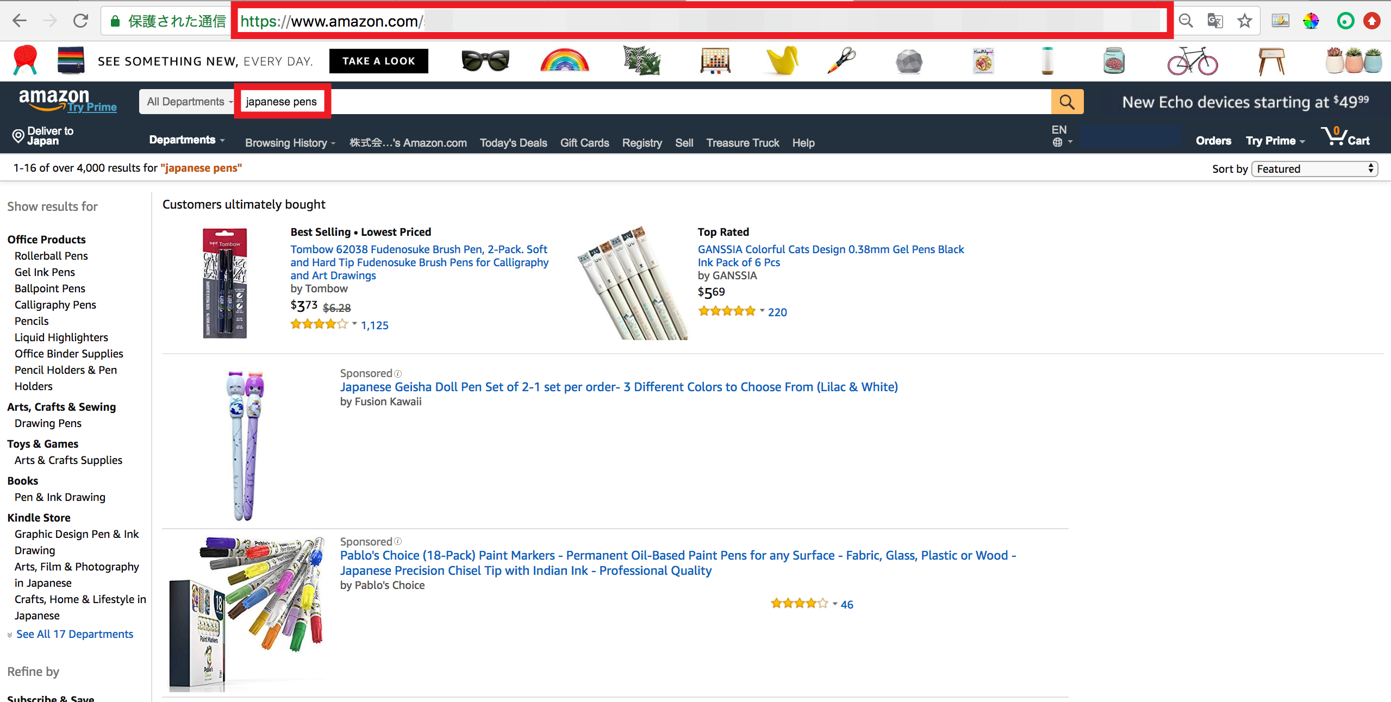Open the Sort by Featured dropdown
Viewport: 1391px width, 702px height.
[1314, 168]
